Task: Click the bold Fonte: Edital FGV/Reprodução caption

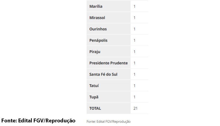Action: 38,120
